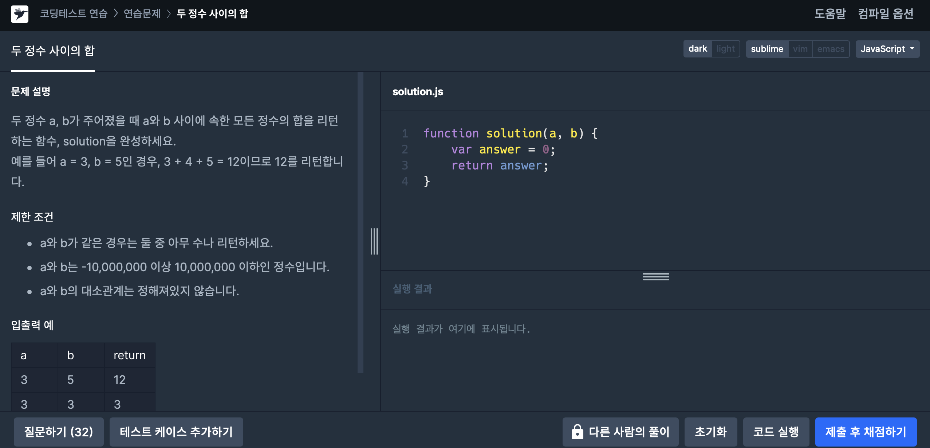Open the JavaScript language dropdown

(887, 49)
